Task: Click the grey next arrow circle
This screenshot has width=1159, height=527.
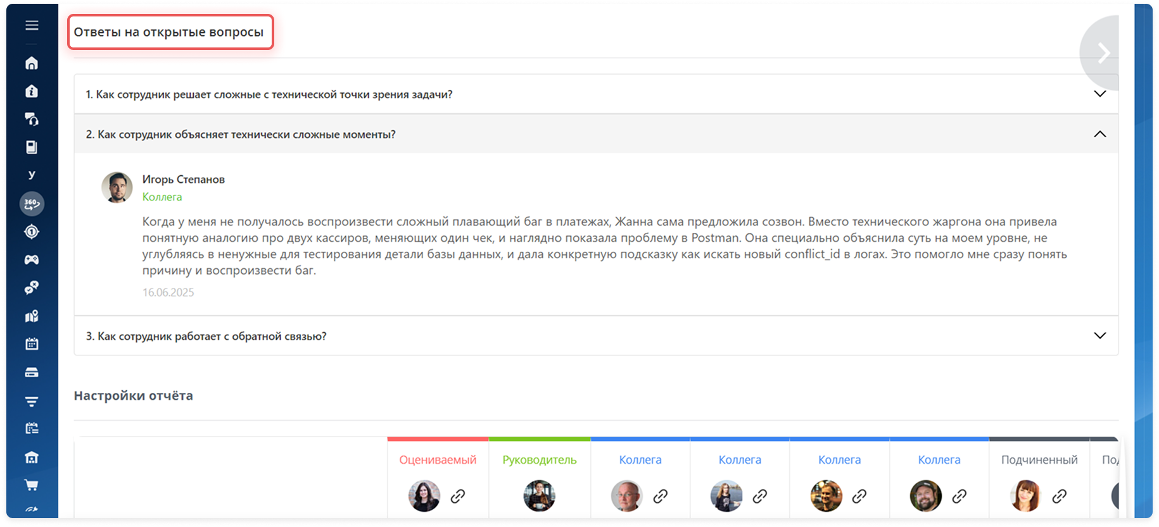Action: click(1102, 53)
